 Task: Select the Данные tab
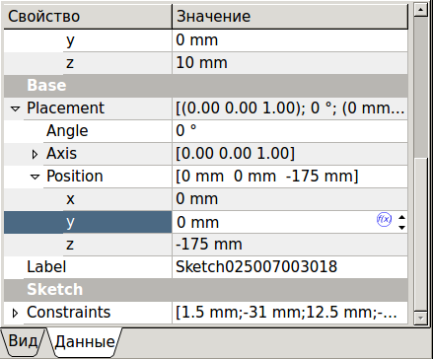click(84, 341)
